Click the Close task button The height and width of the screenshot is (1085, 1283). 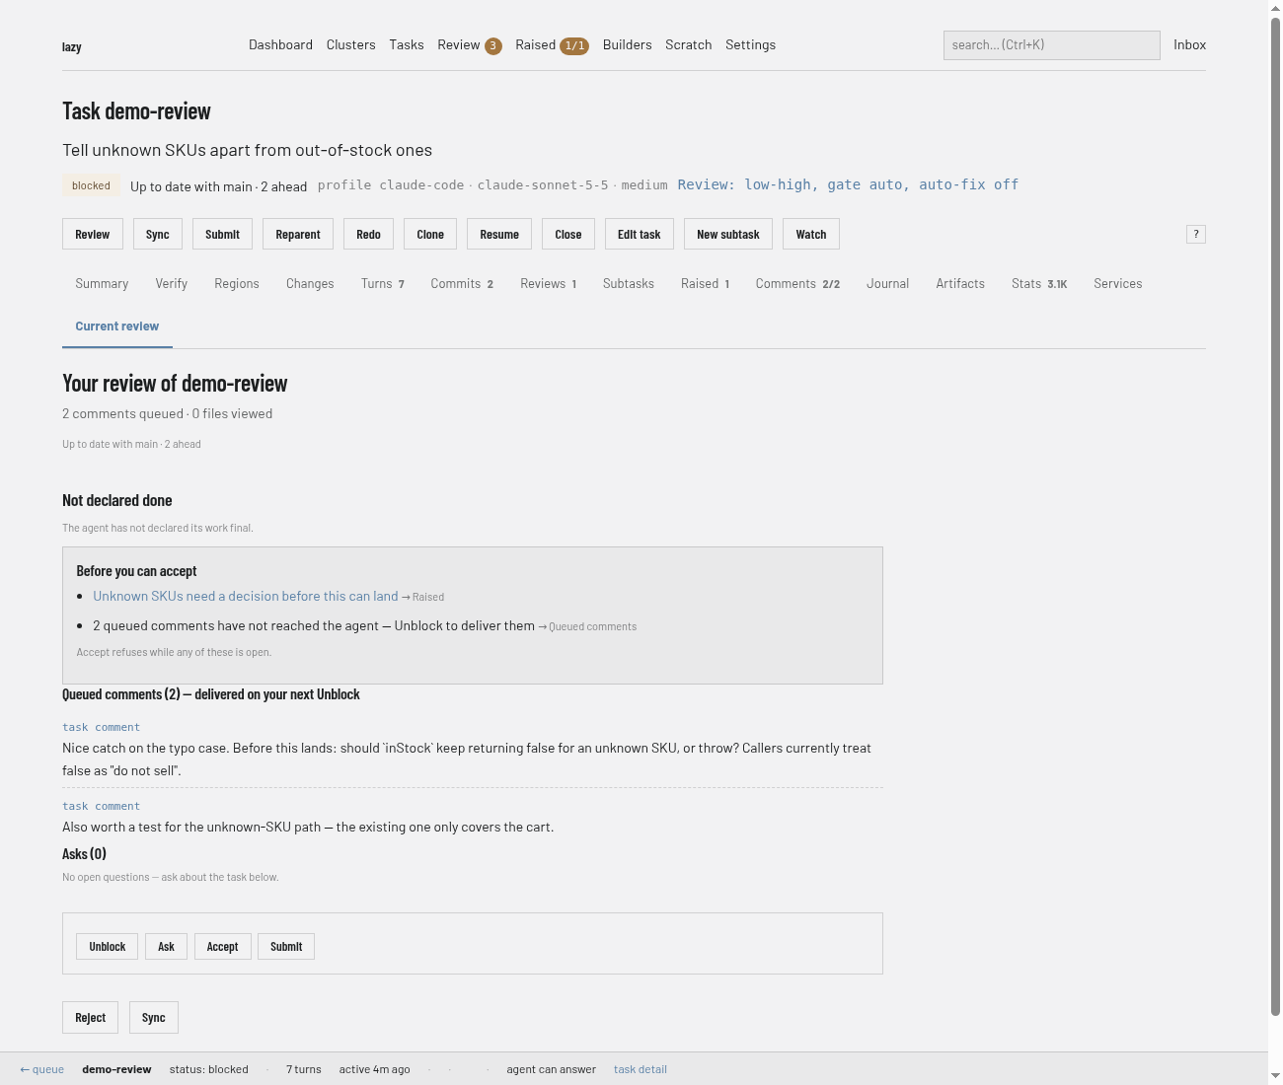point(568,235)
